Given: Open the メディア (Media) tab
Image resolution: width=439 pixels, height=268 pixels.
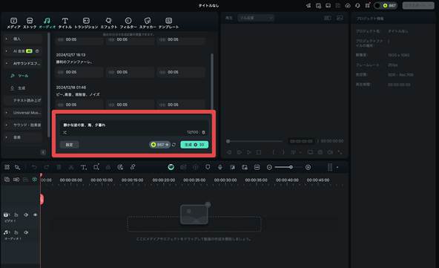Looking at the screenshot, I should (13, 23).
